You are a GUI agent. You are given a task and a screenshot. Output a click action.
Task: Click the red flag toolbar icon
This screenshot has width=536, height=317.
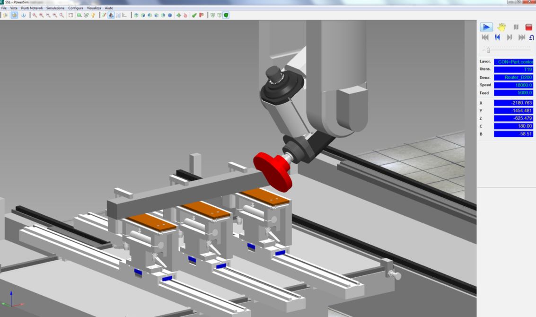pos(202,15)
